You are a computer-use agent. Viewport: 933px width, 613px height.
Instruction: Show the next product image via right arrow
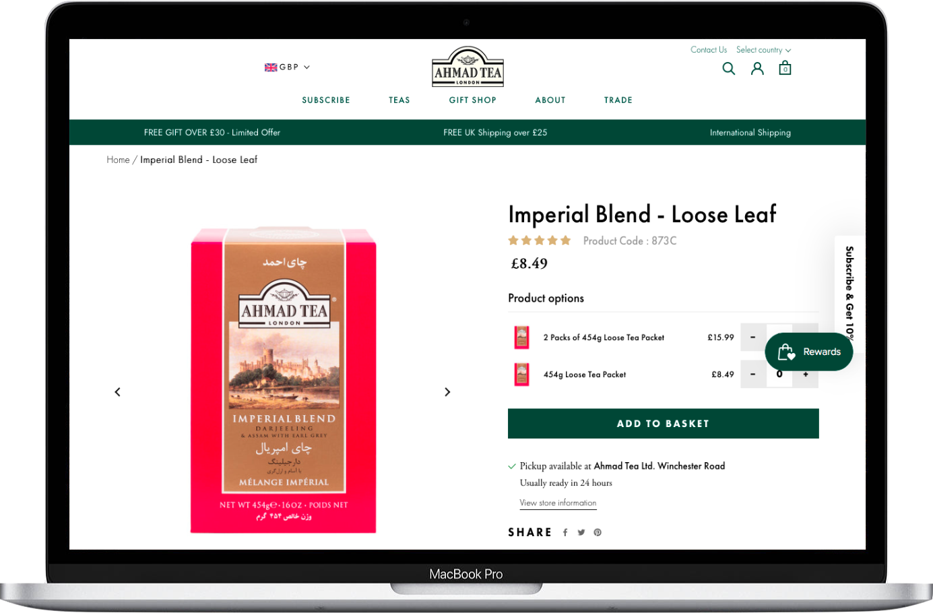(x=447, y=391)
